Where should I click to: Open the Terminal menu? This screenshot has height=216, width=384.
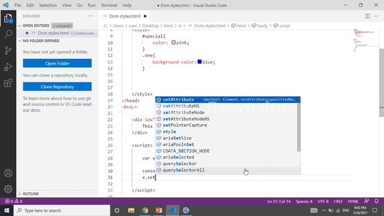(109, 5)
